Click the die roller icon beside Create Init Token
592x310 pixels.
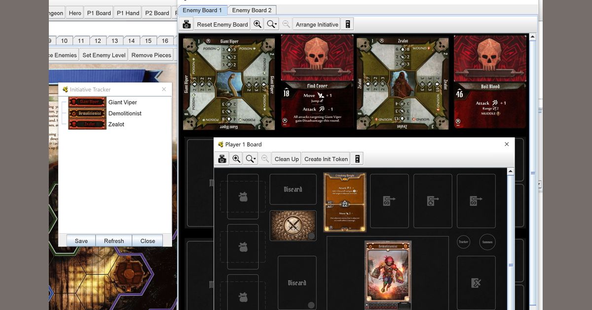pyautogui.click(x=356, y=158)
